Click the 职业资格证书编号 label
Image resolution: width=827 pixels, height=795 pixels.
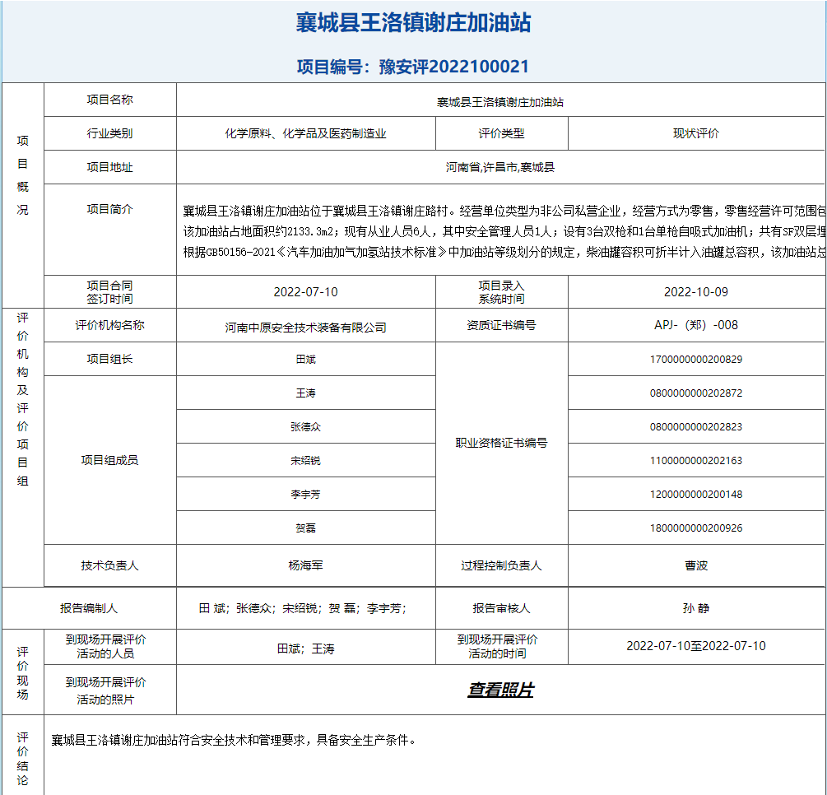pyautogui.click(x=502, y=443)
